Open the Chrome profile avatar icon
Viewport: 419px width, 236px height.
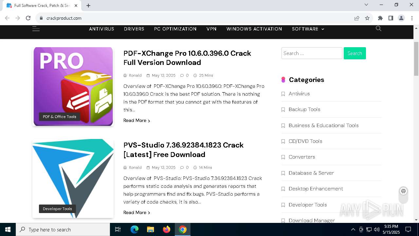pos(401,18)
